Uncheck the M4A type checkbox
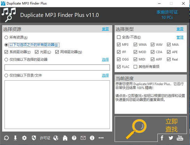The width and height of the screenshot is (190, 145). tap(168, 44)
